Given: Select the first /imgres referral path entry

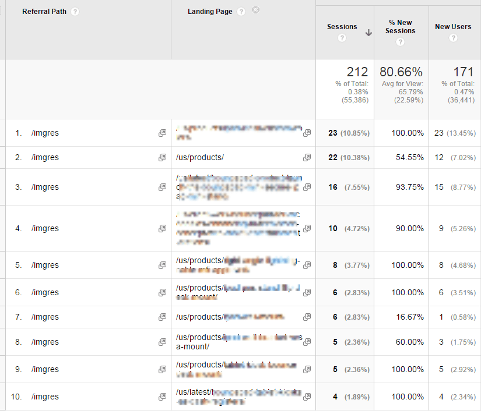Looking at the screenshot, I should pos(45,133).
